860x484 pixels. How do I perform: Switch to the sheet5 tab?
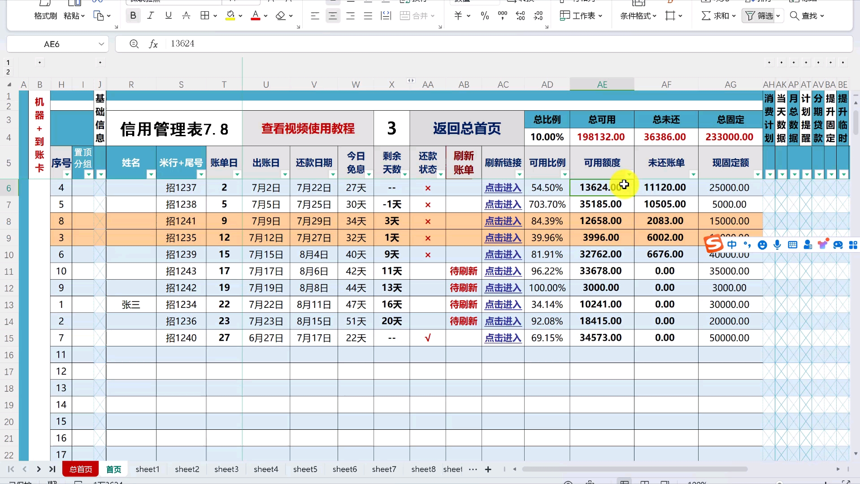[x=305, y=469]
